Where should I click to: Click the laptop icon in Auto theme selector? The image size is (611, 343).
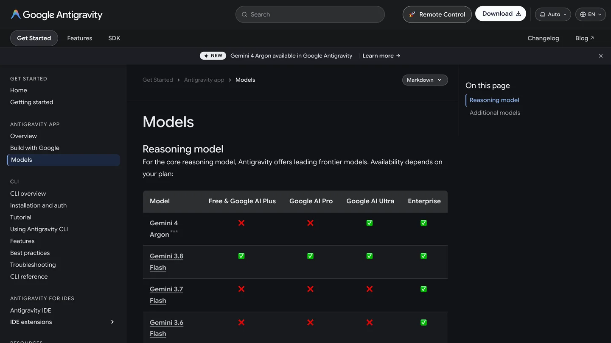(x=543, y=14)
